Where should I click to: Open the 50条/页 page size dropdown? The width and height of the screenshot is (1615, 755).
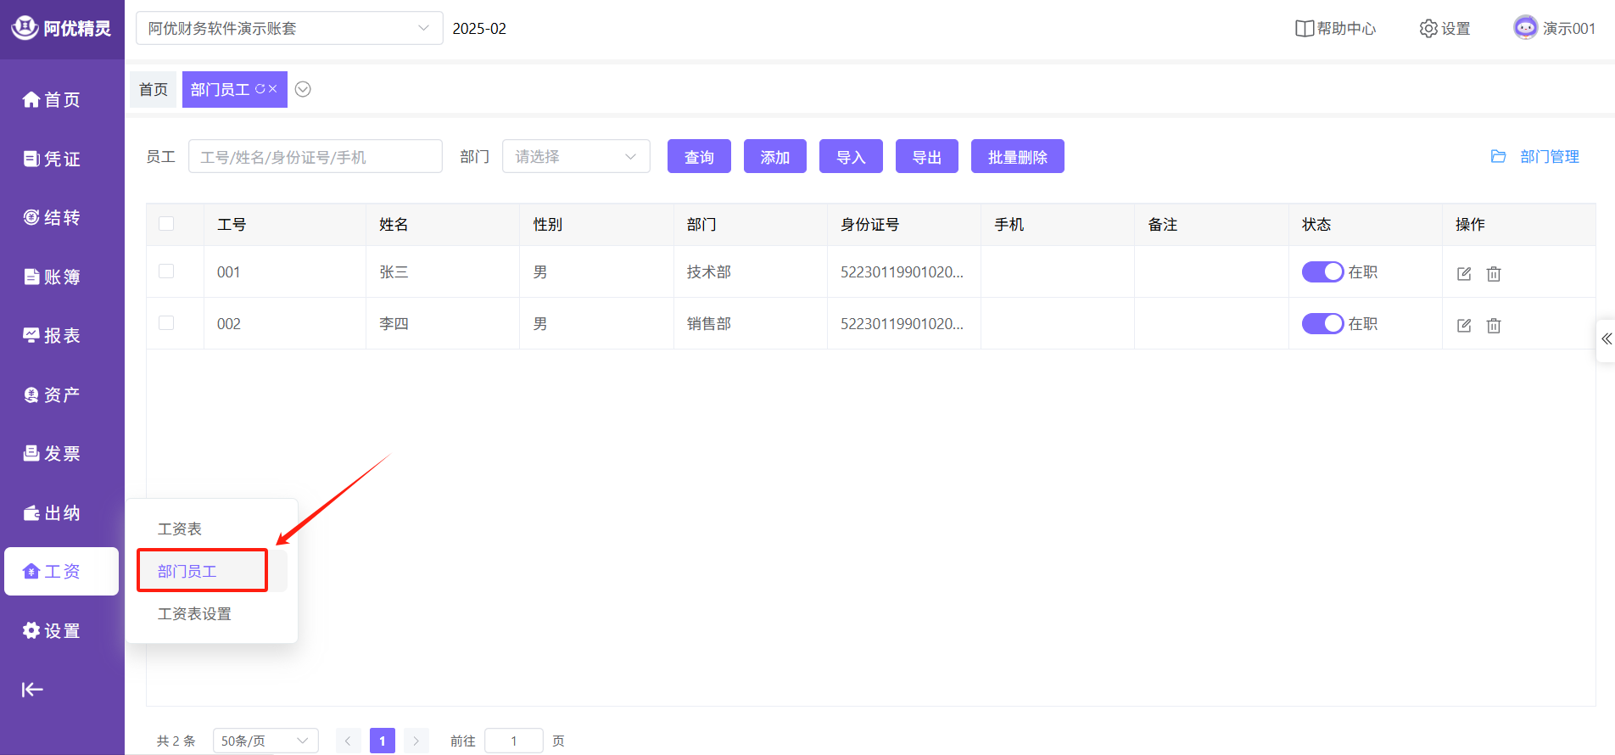click(x=265, y=741)
